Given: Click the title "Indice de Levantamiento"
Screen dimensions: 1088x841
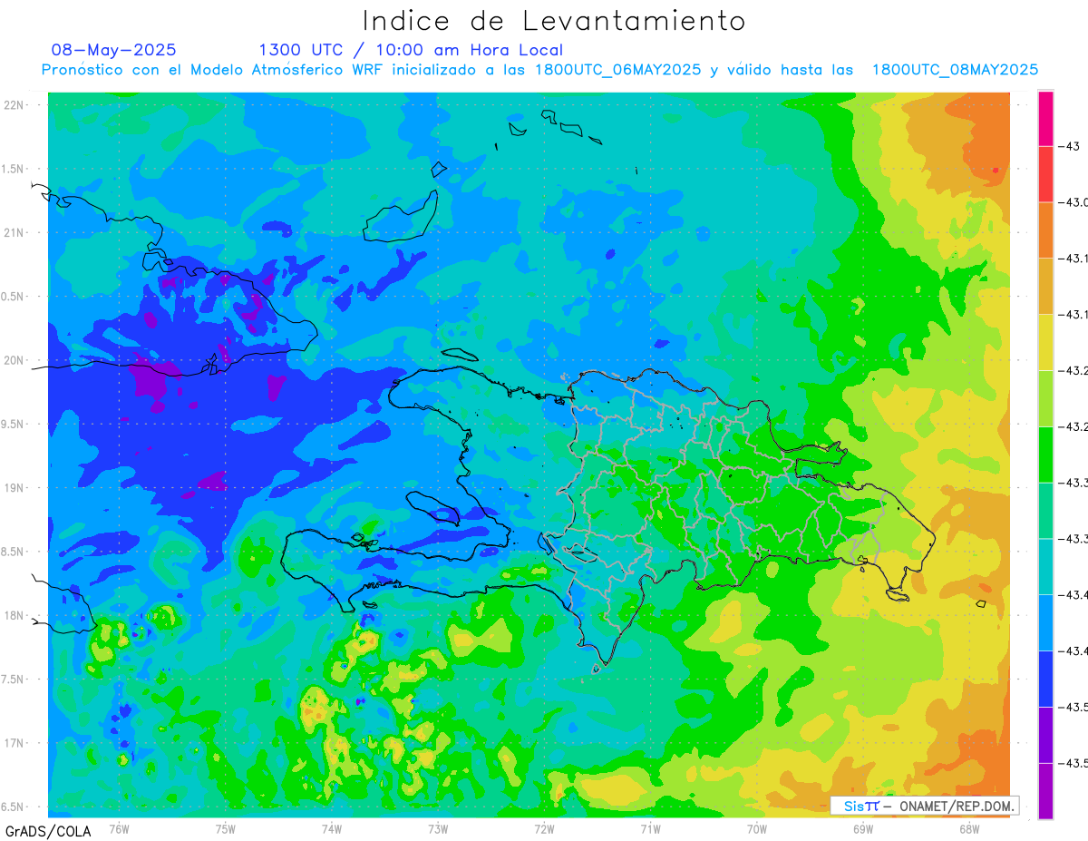Looking at the screenshot, I should [x=554, y=21].
